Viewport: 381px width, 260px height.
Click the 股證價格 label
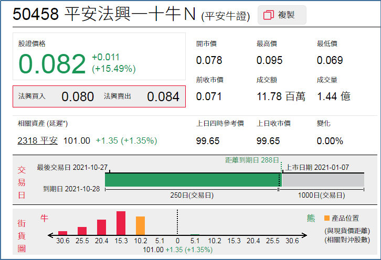coord(32,44)
